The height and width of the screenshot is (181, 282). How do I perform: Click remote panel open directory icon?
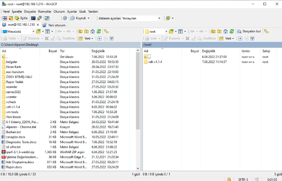point(171,32)
